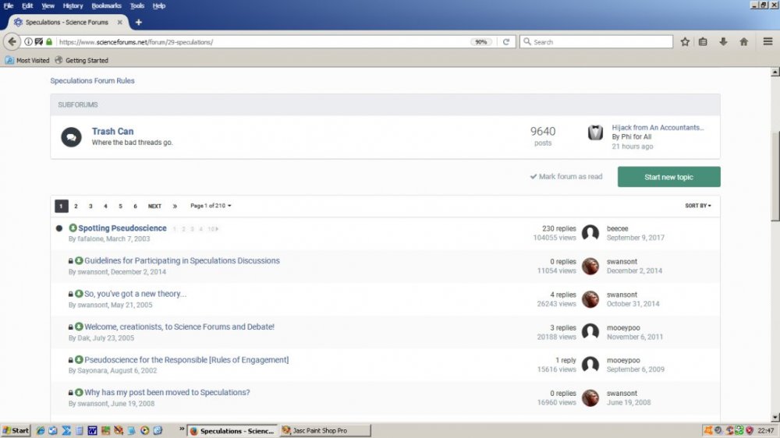Image resolution: width=780 pixels, height=438 pixels.
Task: Open the Sort By dropdown
Action: (x=698, y=206)
